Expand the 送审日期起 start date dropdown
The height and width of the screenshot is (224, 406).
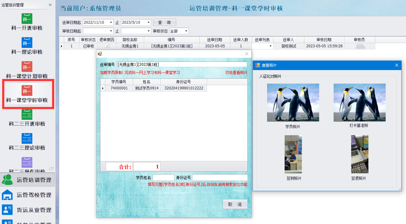click(111, 22)
